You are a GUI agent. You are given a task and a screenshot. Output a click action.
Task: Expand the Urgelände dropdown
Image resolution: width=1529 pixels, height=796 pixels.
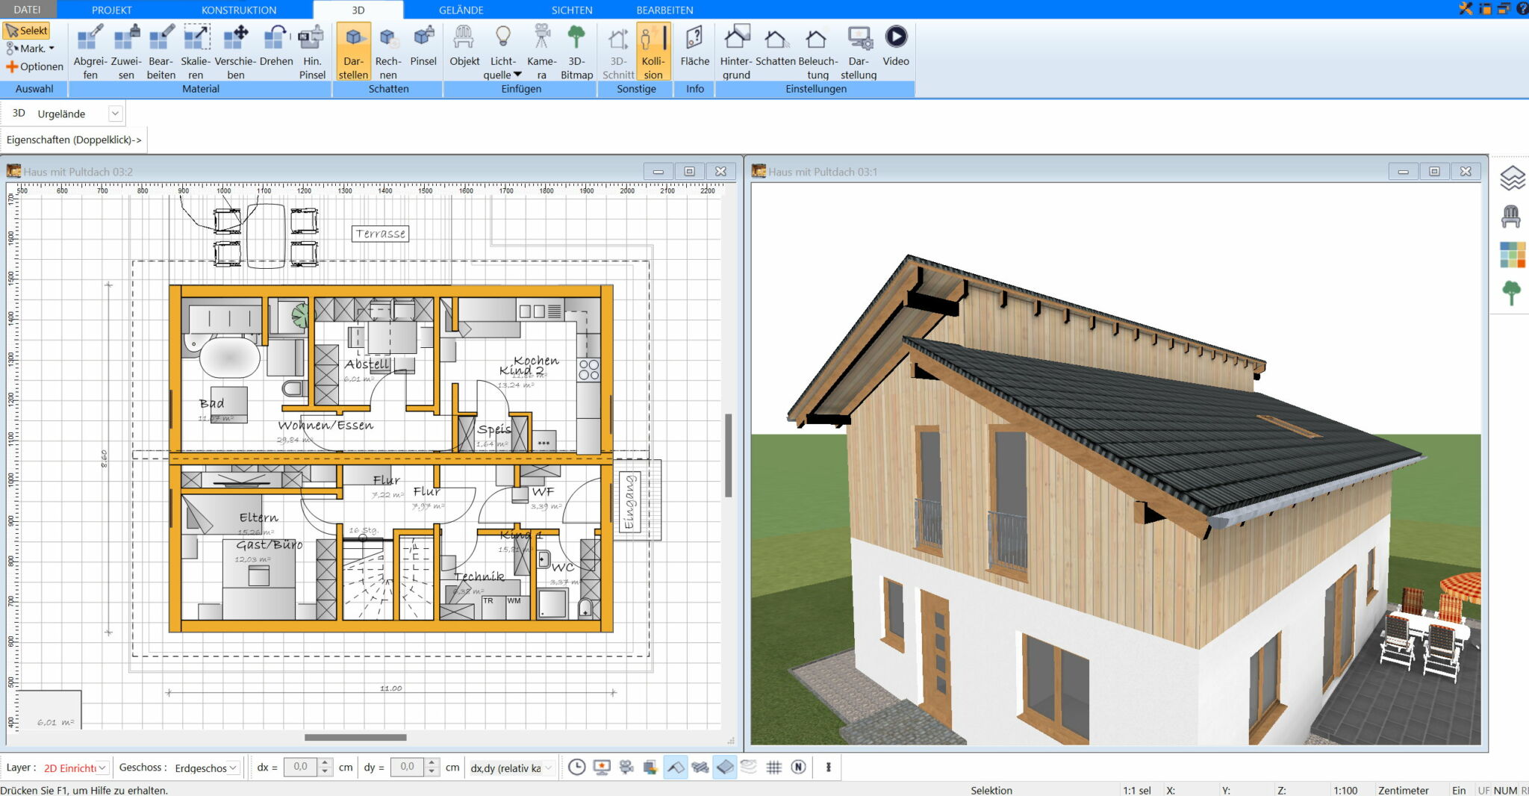[x=115, y=114]
